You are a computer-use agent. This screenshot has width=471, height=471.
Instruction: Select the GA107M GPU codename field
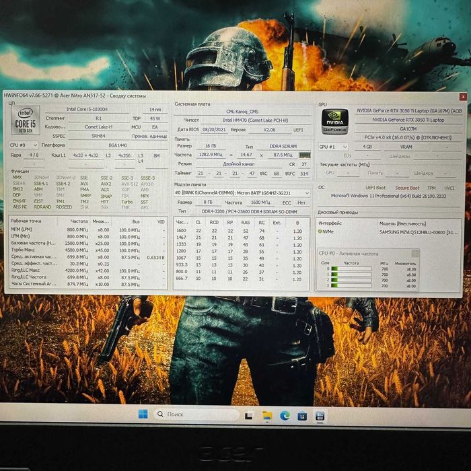(409, 129)
